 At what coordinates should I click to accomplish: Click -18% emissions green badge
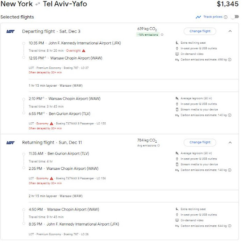pos(148,35)
